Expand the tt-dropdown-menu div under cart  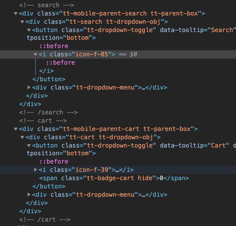click(29, 195)
